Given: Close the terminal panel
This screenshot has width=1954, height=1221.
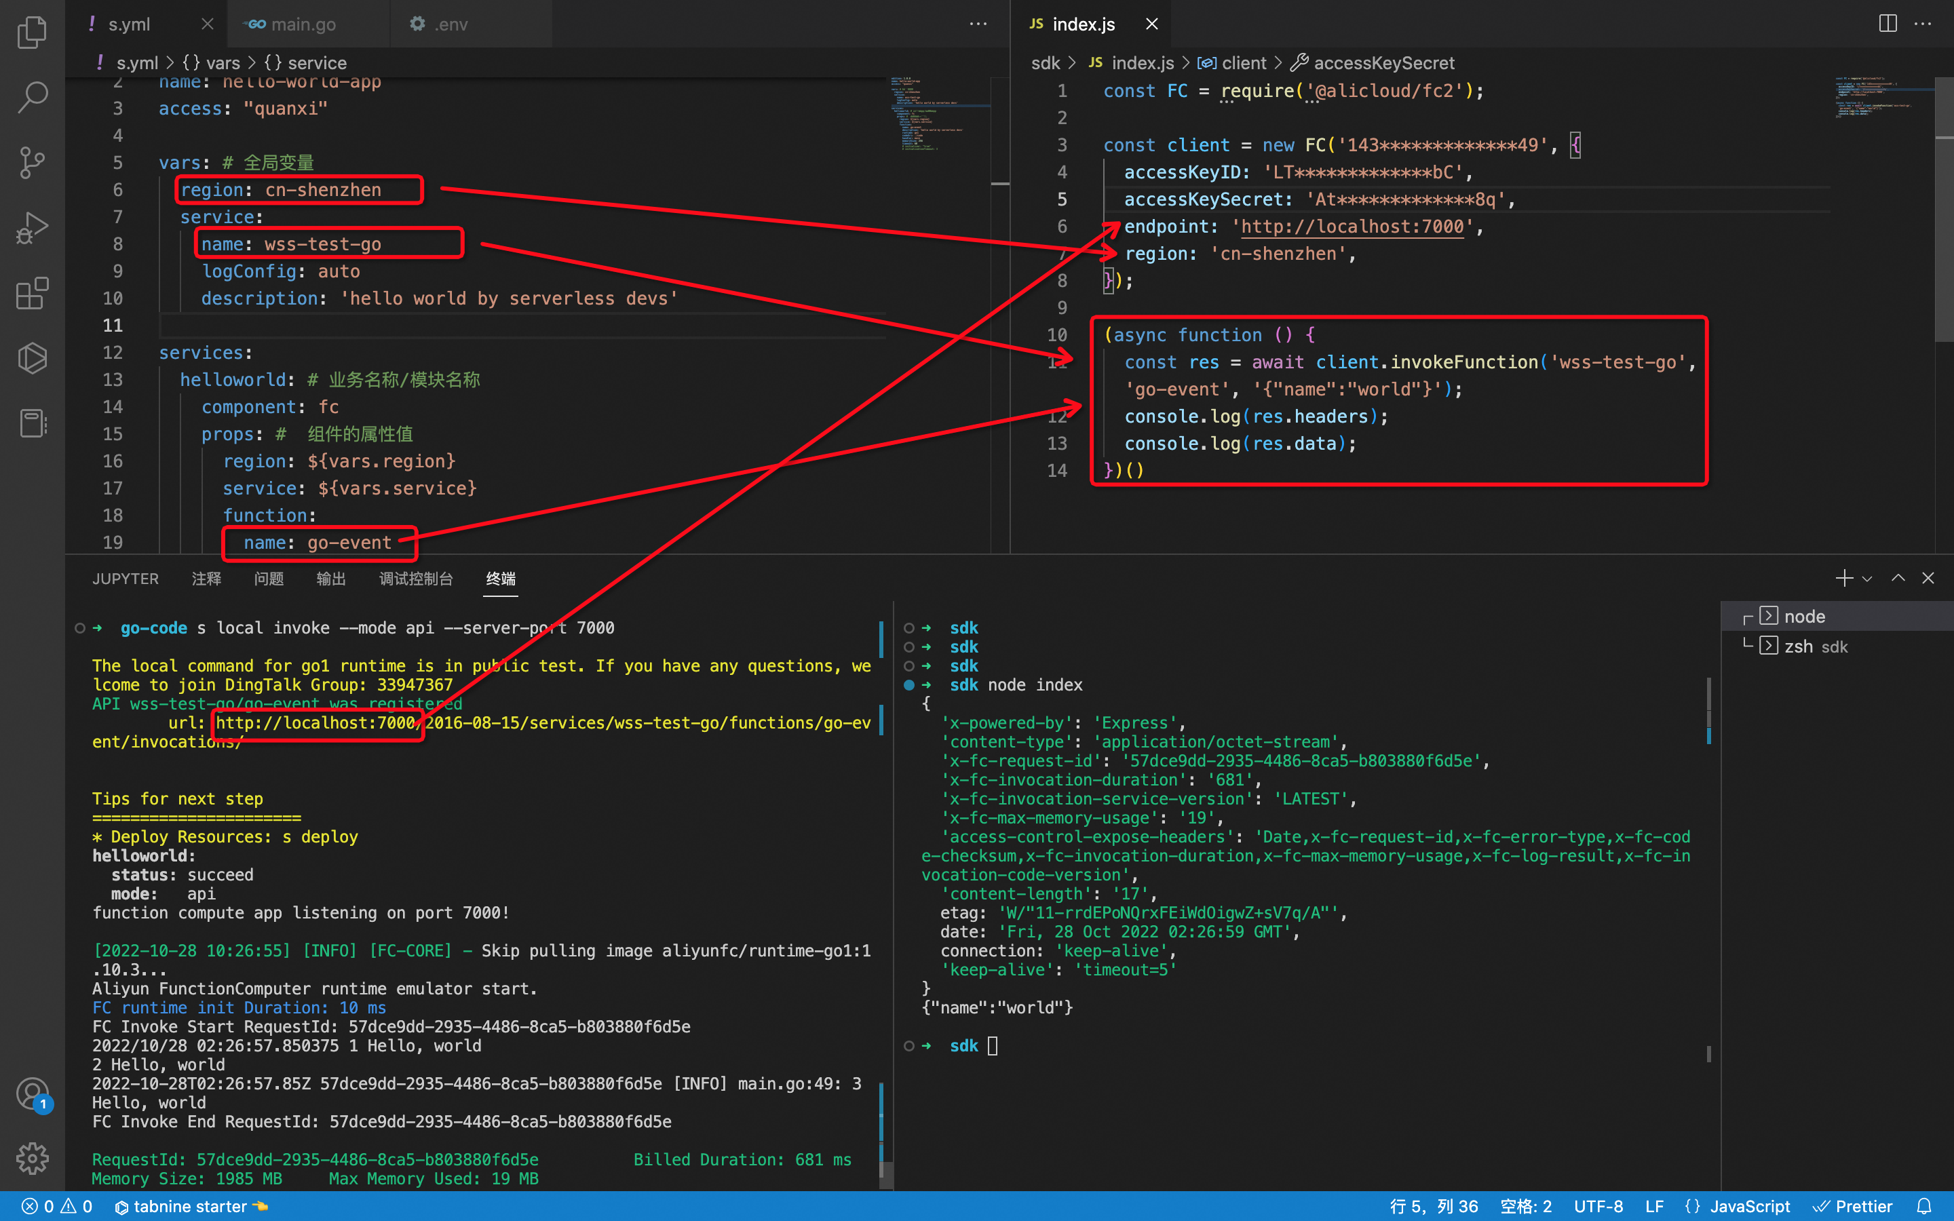Looking at the screenshot, I should coord(1928,578).
